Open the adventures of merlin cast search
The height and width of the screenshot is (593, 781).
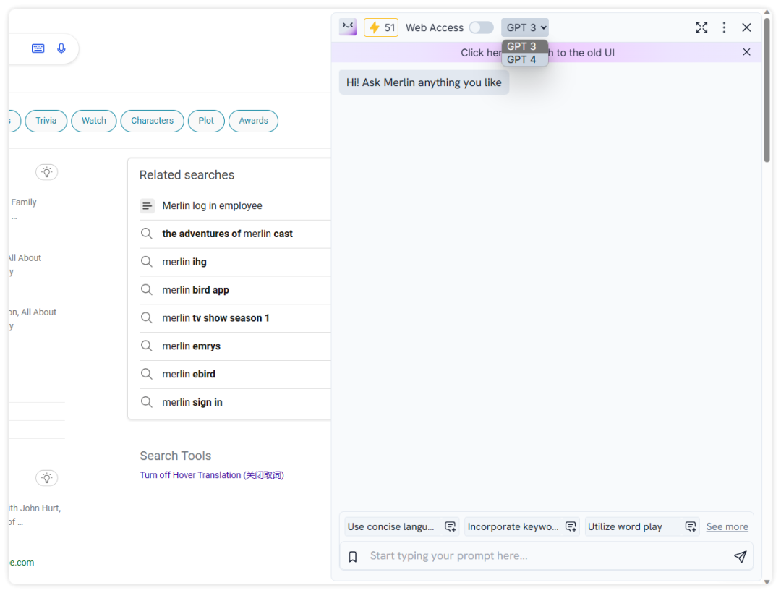[x=227, y=234]
